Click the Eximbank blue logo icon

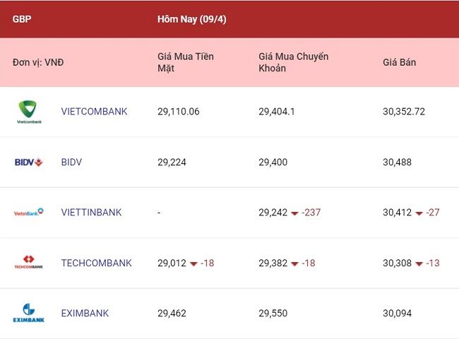(x=29, y=313)
